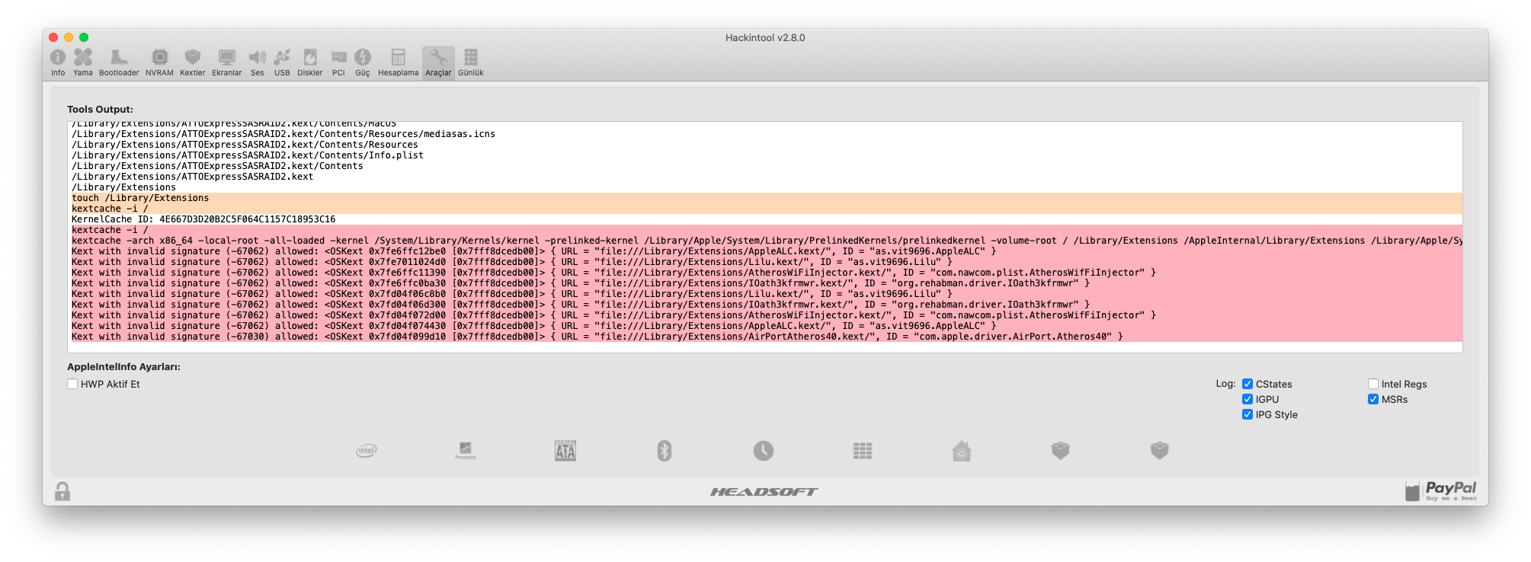Click the padlock icon to unlock

pyautogui.click(x=62, y=491)
